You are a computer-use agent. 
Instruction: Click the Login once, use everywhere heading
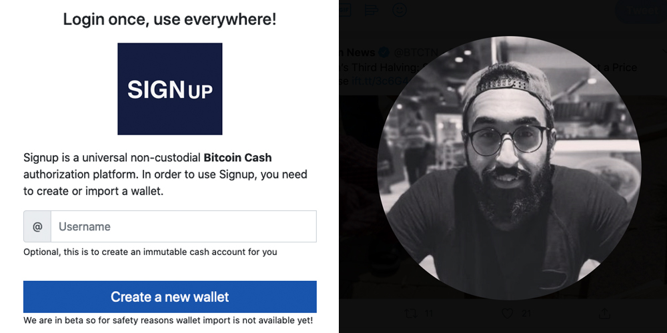(x=169, y=19)
